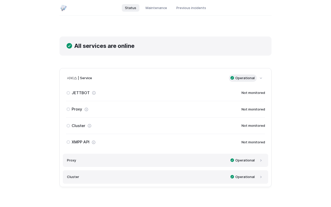Switch to the Status tab
Viewport: 331px width, 207px height.
point(131,8)
